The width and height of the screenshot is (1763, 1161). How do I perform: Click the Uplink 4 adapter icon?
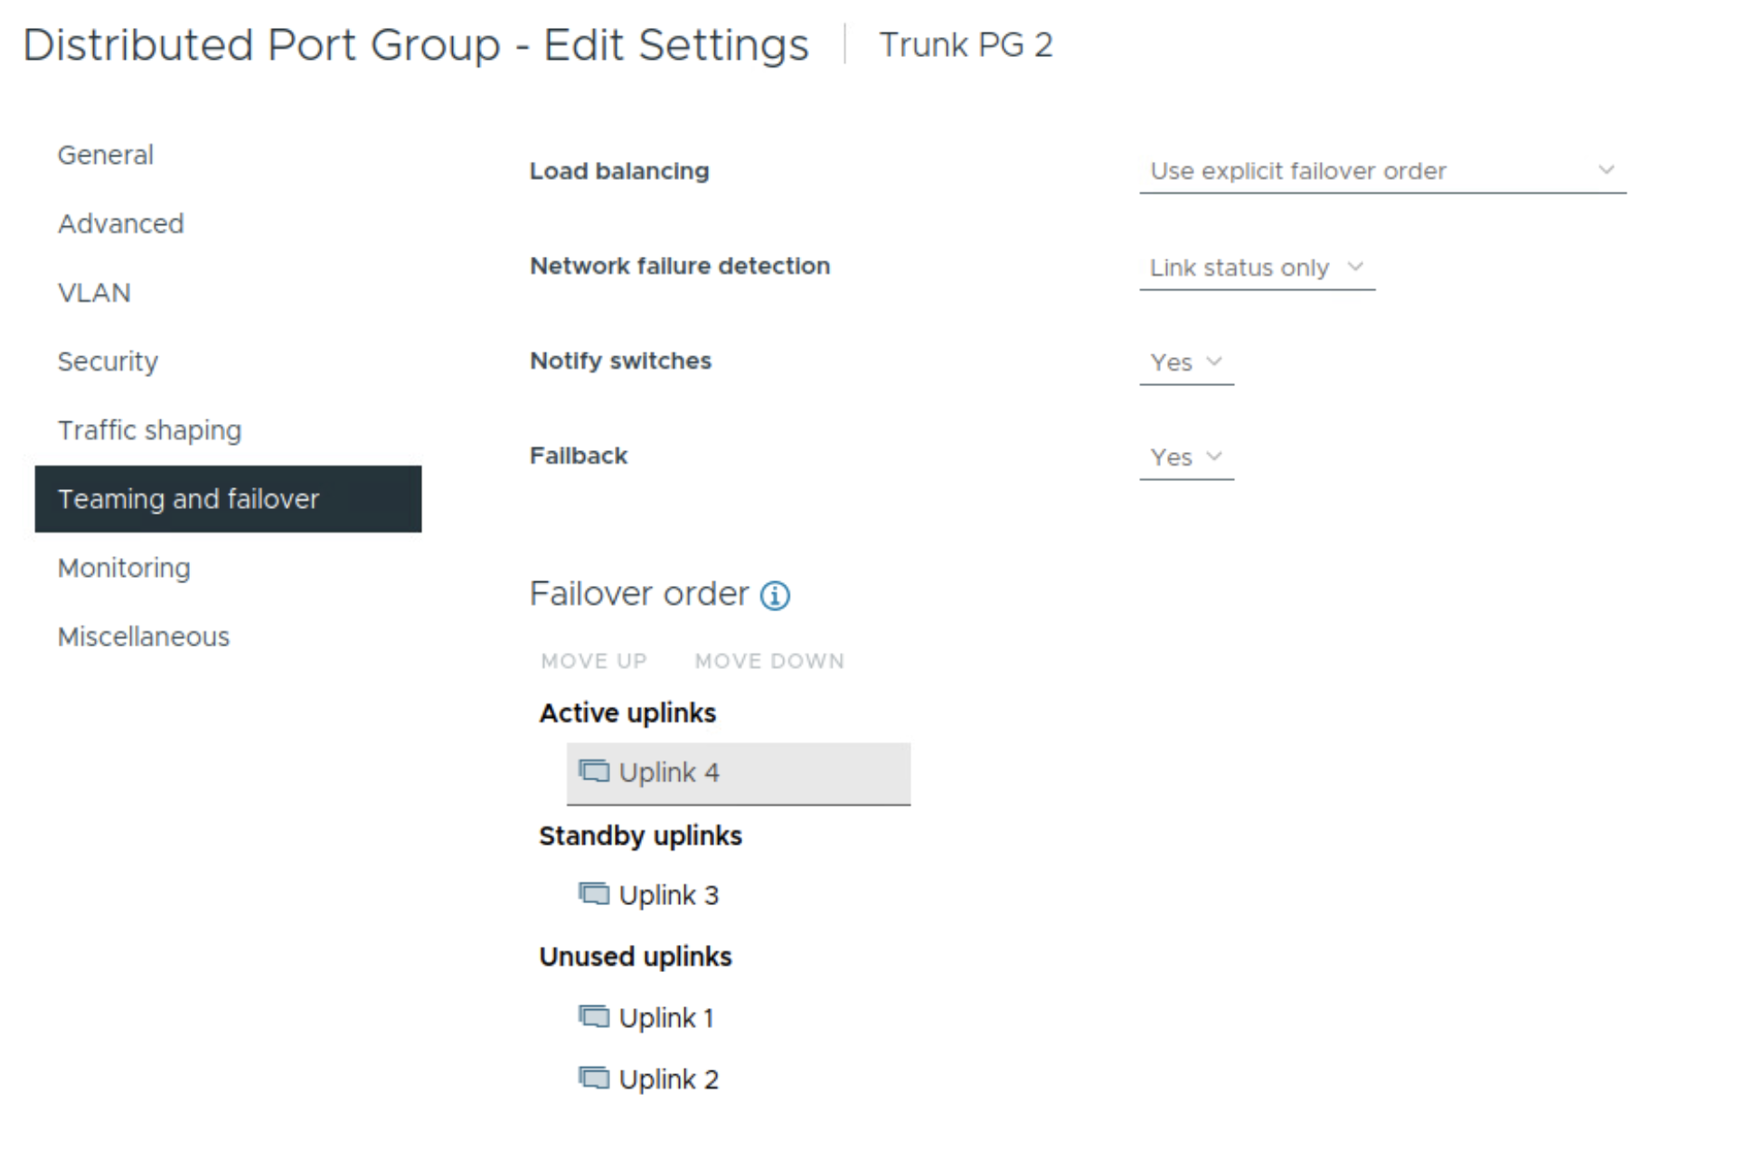coord(594,771)
